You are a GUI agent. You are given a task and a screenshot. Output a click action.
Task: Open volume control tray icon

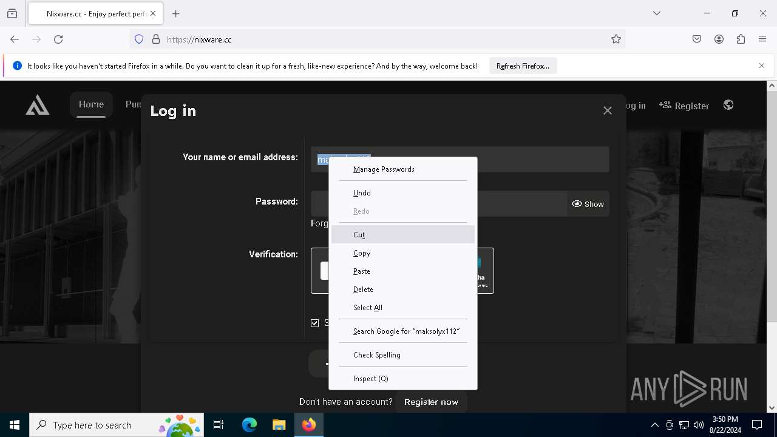[699, 425]
